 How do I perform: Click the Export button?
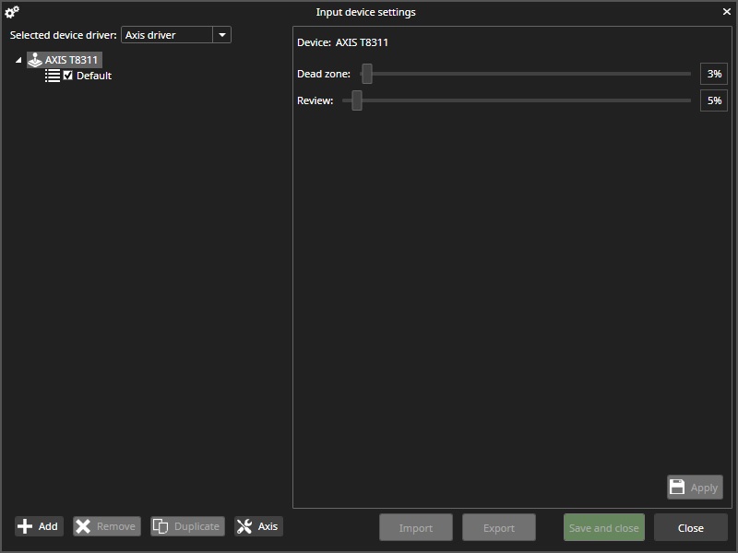(x=499, y=527)
